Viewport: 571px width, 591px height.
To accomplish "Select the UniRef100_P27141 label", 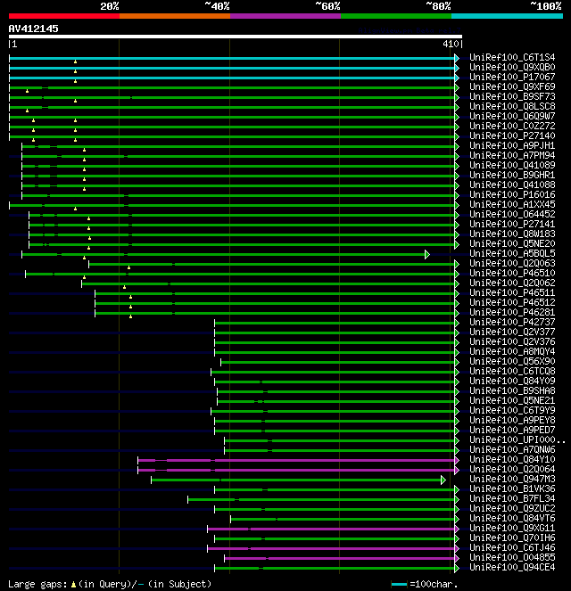I will click(512, 224).
